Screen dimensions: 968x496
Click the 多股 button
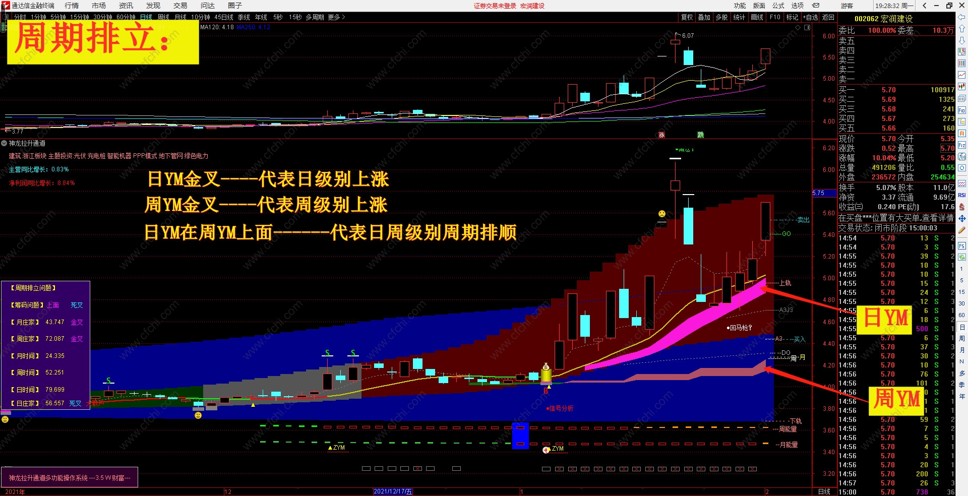coord(722,17)
